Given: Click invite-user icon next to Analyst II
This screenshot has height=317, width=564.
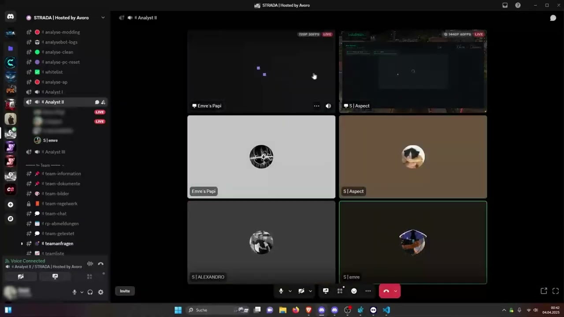Looking at the screenshot, I should [x=103, y=102].
